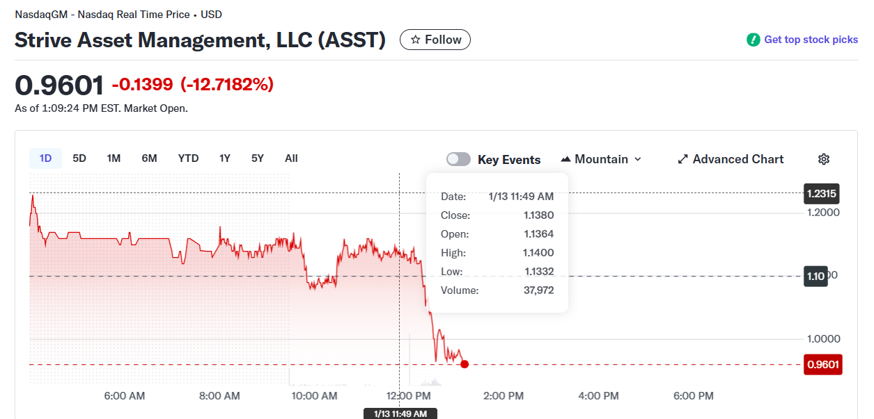This screenshot has width=874, height=419.
Task: Switch chart to YTD range
Action: point(188,158)
